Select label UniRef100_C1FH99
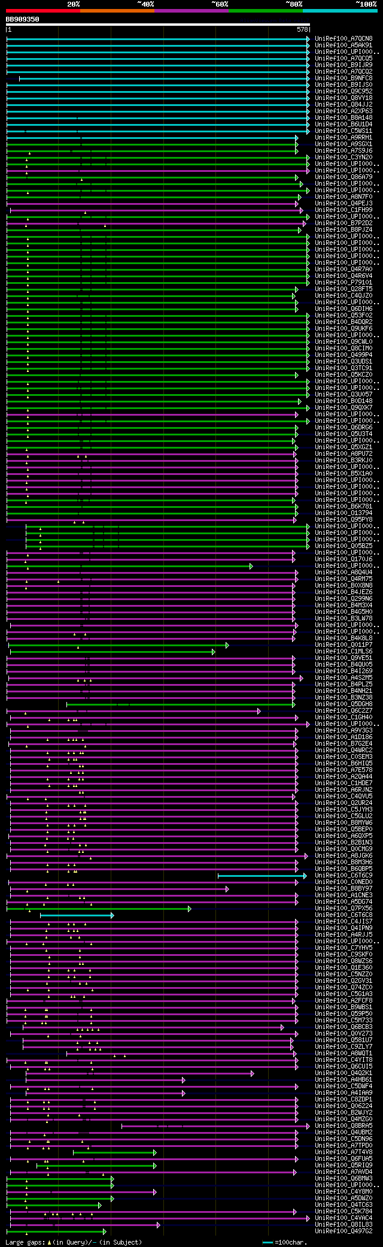 coord(344,210)
